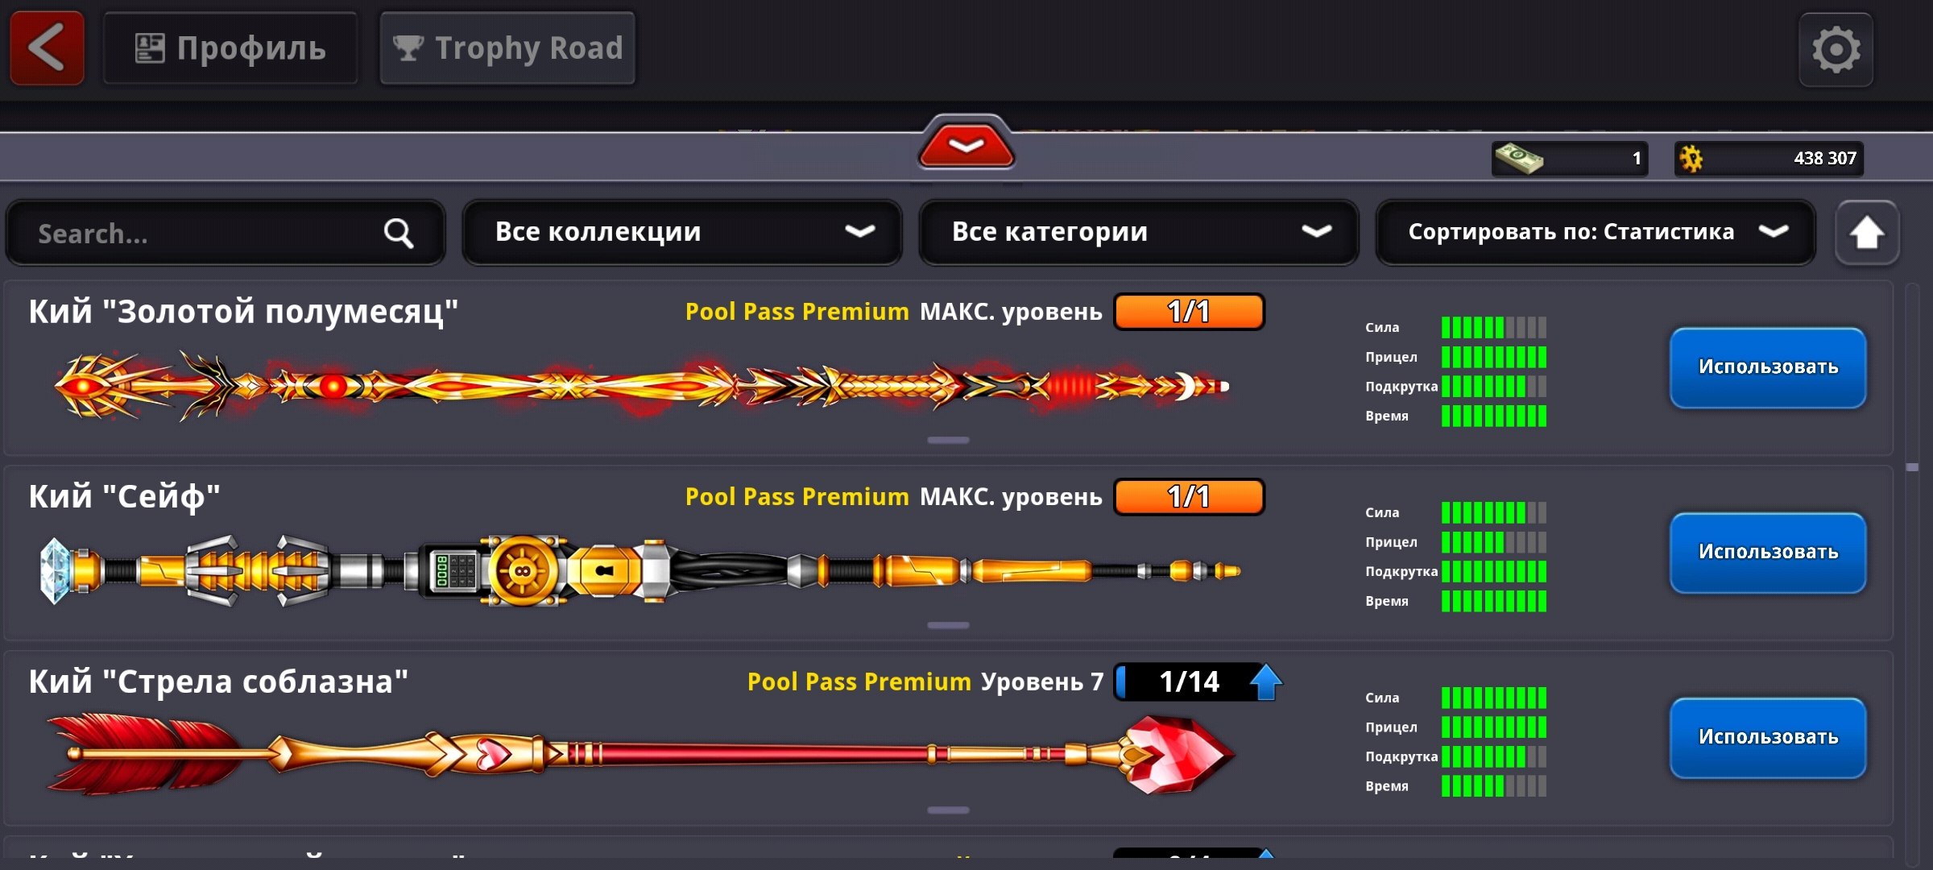
Task: Use the Сейф cue
Action: 1768,553
